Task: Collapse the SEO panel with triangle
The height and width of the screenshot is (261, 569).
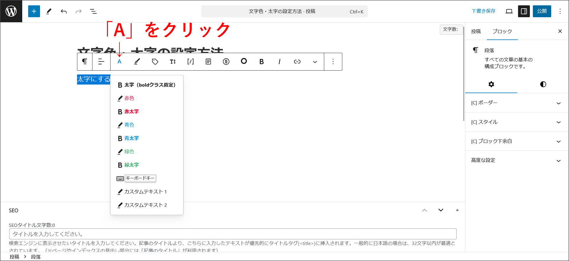Action: point(457,210)
